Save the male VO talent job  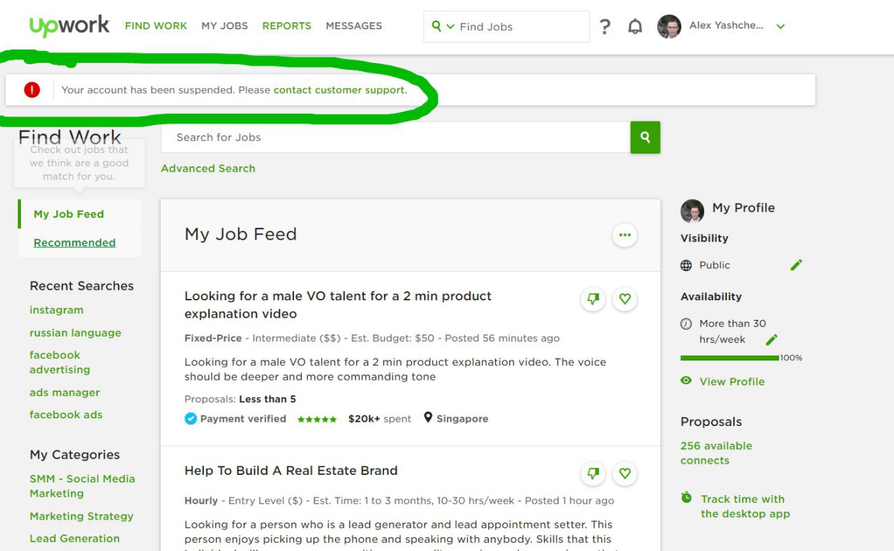(624, 299)
